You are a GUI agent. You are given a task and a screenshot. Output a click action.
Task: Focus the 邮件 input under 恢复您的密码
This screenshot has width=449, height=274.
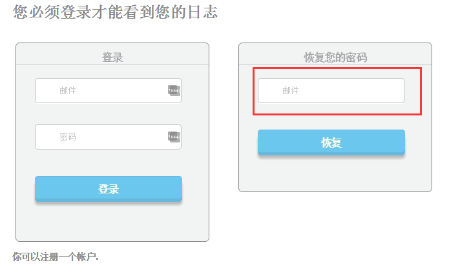[x=331, y=90]
